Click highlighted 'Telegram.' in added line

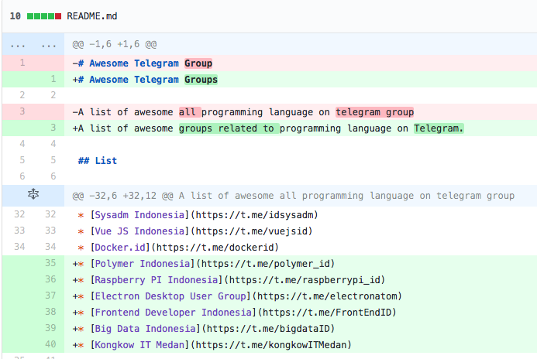(x=439, y=128)
